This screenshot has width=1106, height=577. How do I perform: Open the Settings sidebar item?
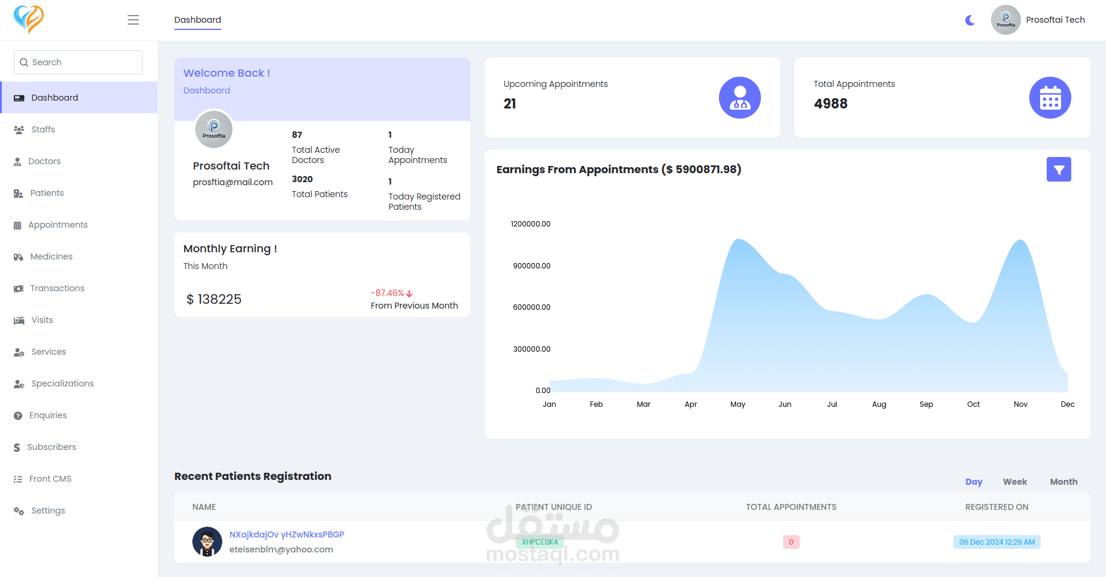tap(79, 510)
